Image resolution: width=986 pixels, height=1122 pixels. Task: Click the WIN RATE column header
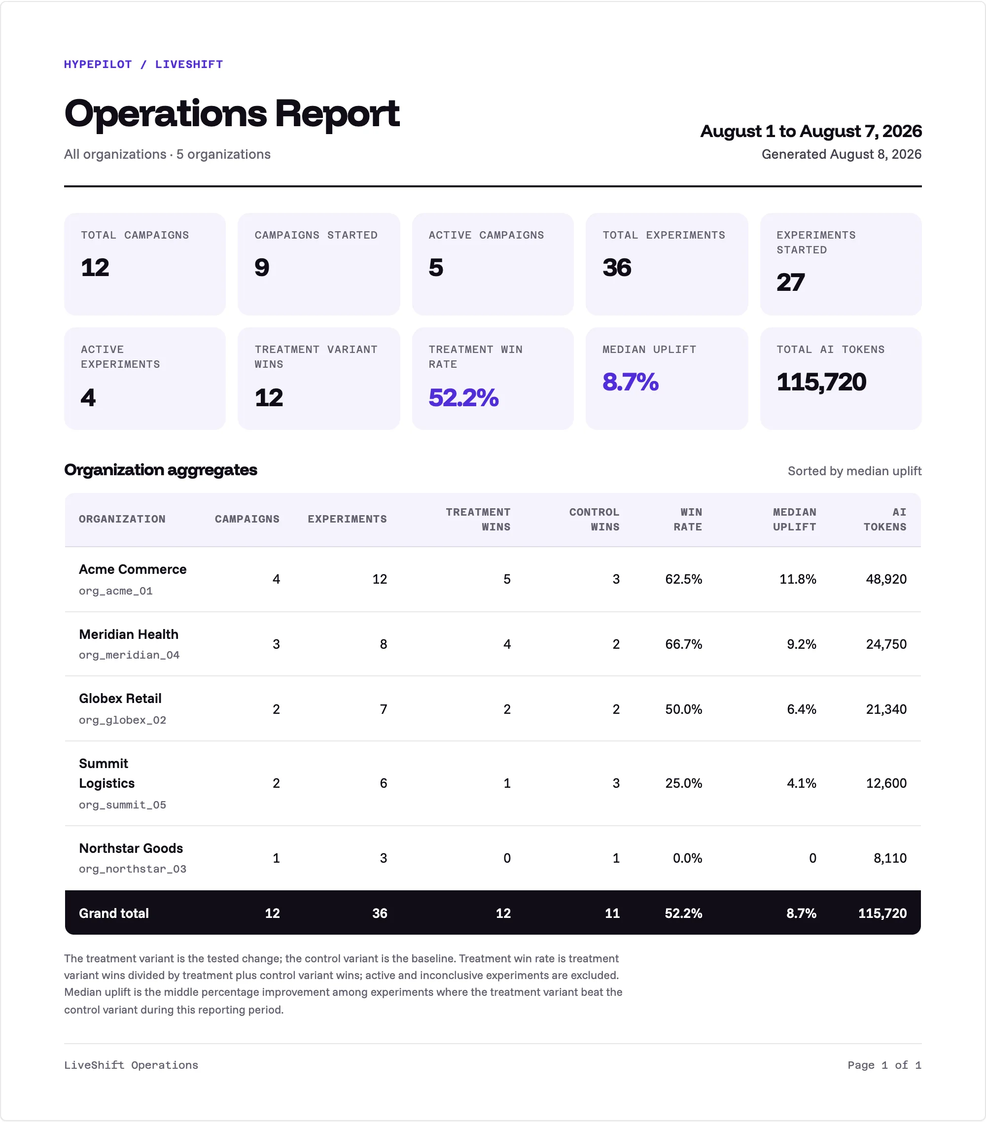pyautogui.click(x=688, y=519)
